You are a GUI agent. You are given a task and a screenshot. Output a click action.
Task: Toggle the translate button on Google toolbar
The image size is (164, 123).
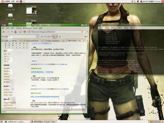pyautogui.click(x=54, y=36)
